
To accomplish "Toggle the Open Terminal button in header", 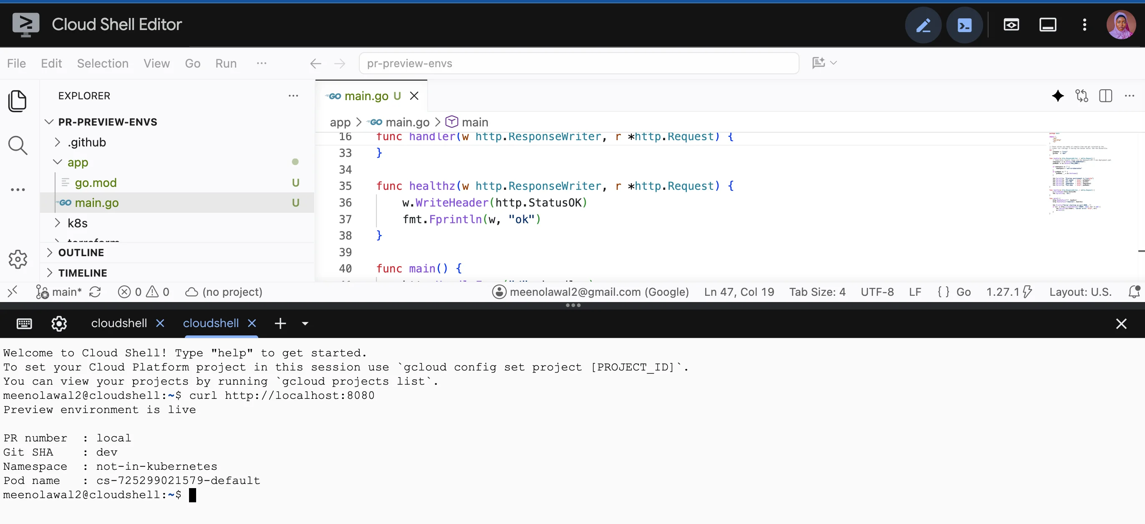I will pos(964,25).
